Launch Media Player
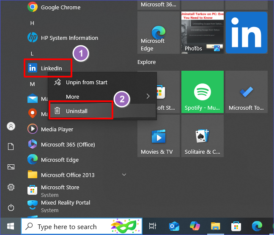Image resolution: width=274 pixels, height=235 pixels. click(50, 129)
